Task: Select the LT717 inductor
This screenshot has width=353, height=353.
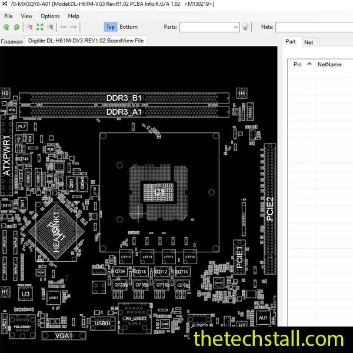Action: point(126,257)
